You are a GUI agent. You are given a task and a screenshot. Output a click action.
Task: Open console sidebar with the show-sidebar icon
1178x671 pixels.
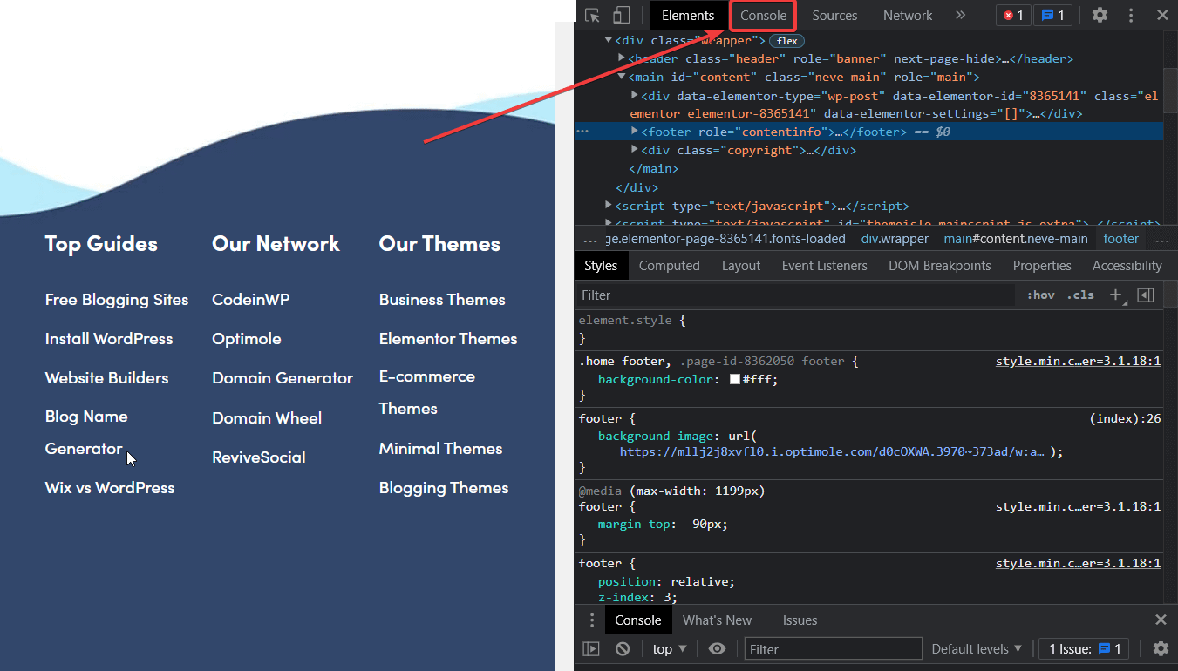pyautogui.click(x=591, y=648)
